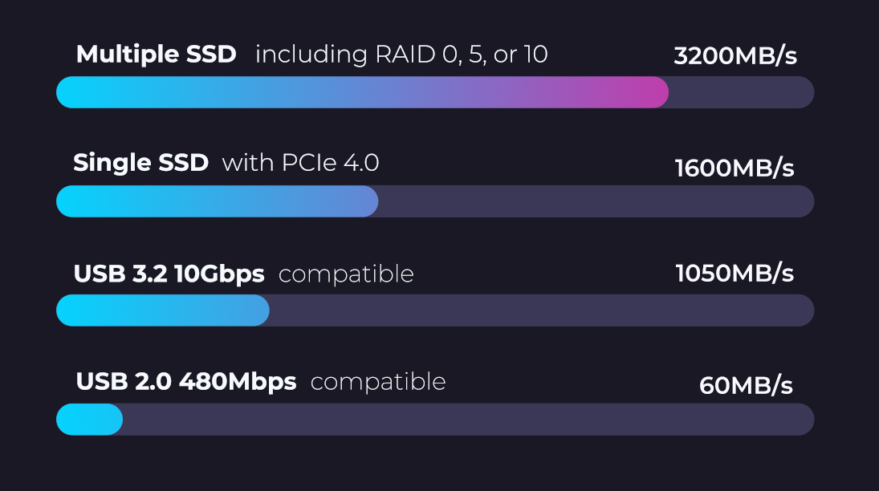
Task: Click the Single SSD heading
Action: (140, 163)
